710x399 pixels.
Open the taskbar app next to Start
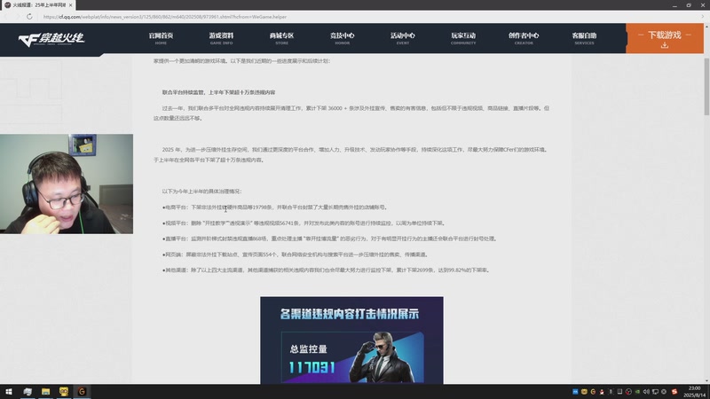(28, 391)
